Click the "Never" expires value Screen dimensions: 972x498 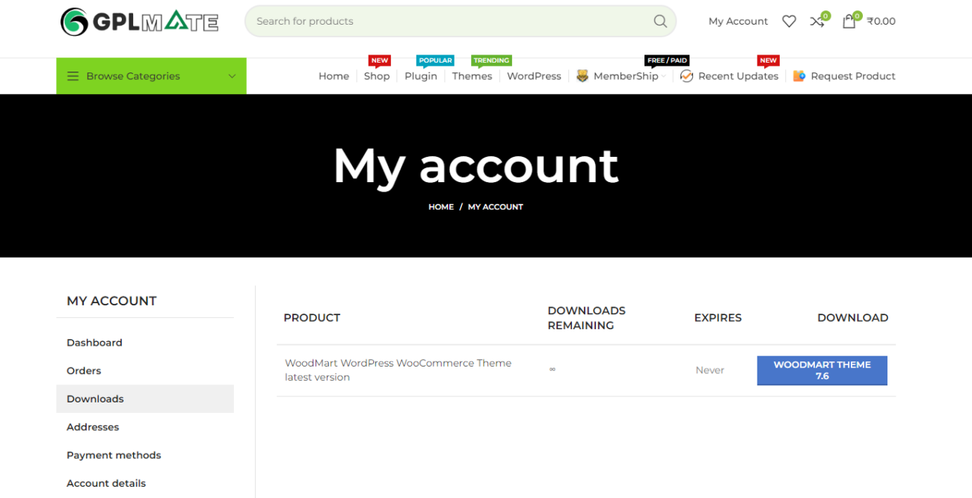(x=710, y=370)
